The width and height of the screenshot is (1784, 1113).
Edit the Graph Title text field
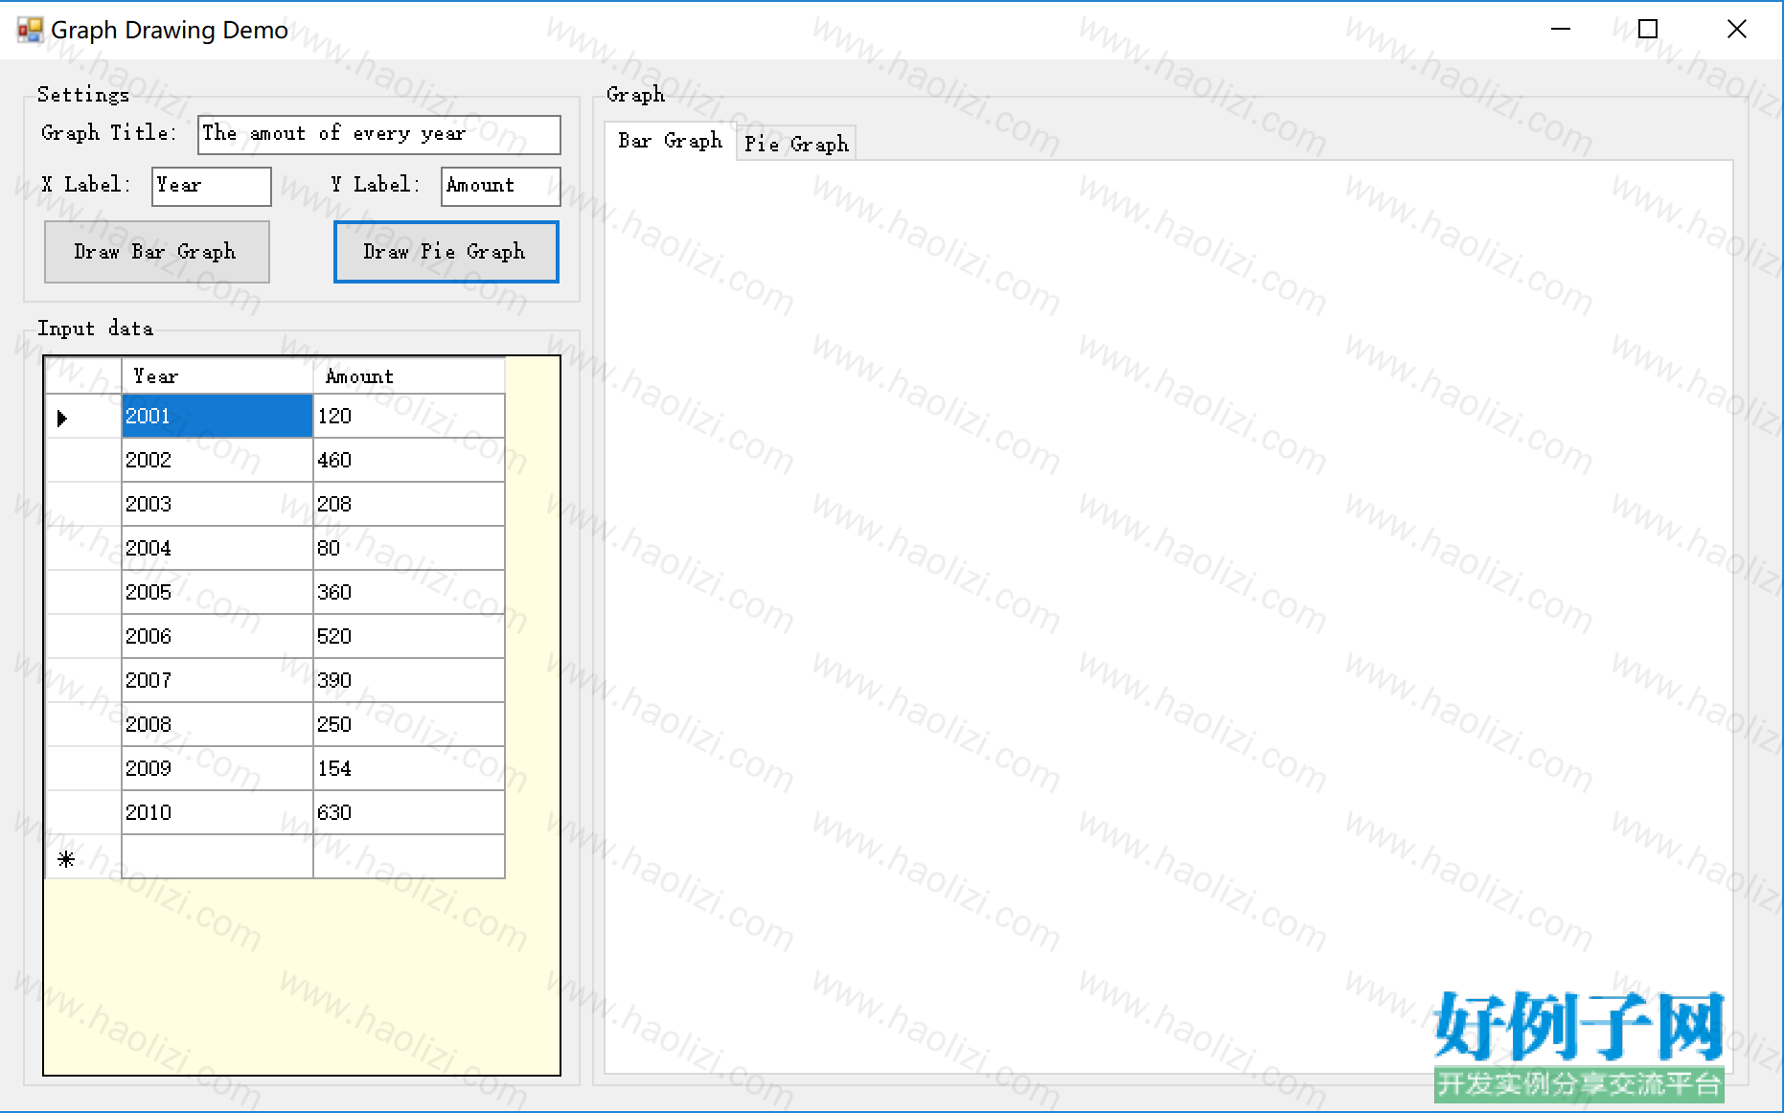(x=379, y=134)
